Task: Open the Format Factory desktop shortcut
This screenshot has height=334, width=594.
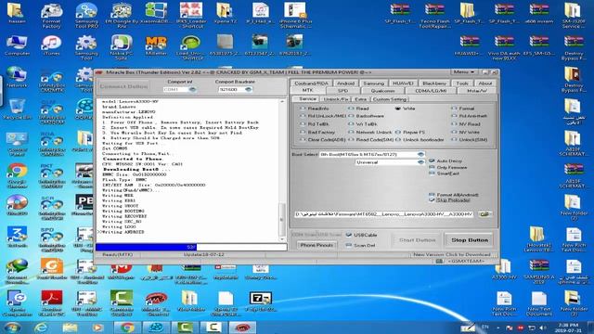Action: pos(52,16)
